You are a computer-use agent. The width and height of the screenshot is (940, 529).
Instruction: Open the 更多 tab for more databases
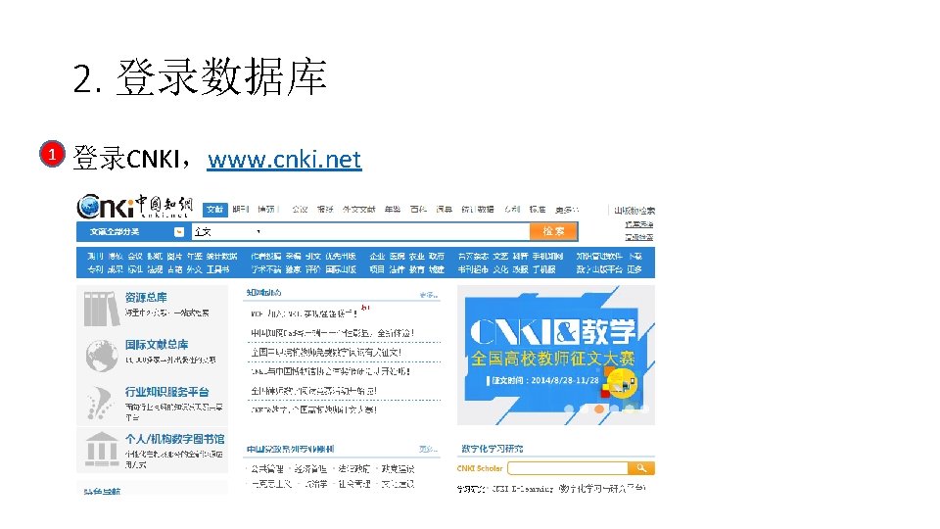[x=567, y=210]
